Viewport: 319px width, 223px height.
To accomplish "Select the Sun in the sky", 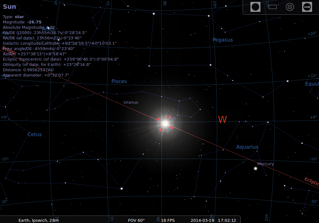I will click(165, 123).
